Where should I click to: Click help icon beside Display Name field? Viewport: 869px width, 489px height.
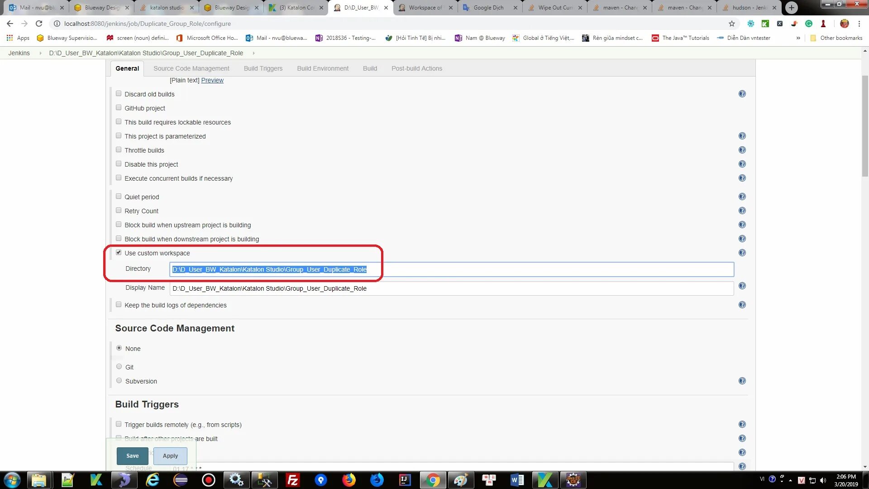click(742, 286)
